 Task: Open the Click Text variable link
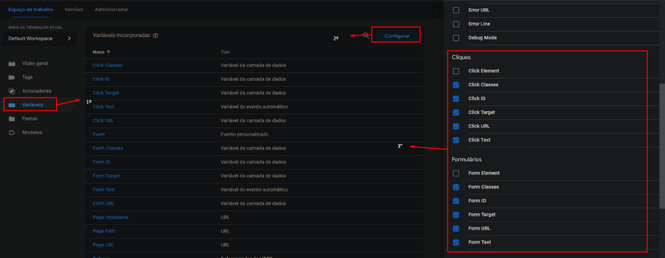104,107
